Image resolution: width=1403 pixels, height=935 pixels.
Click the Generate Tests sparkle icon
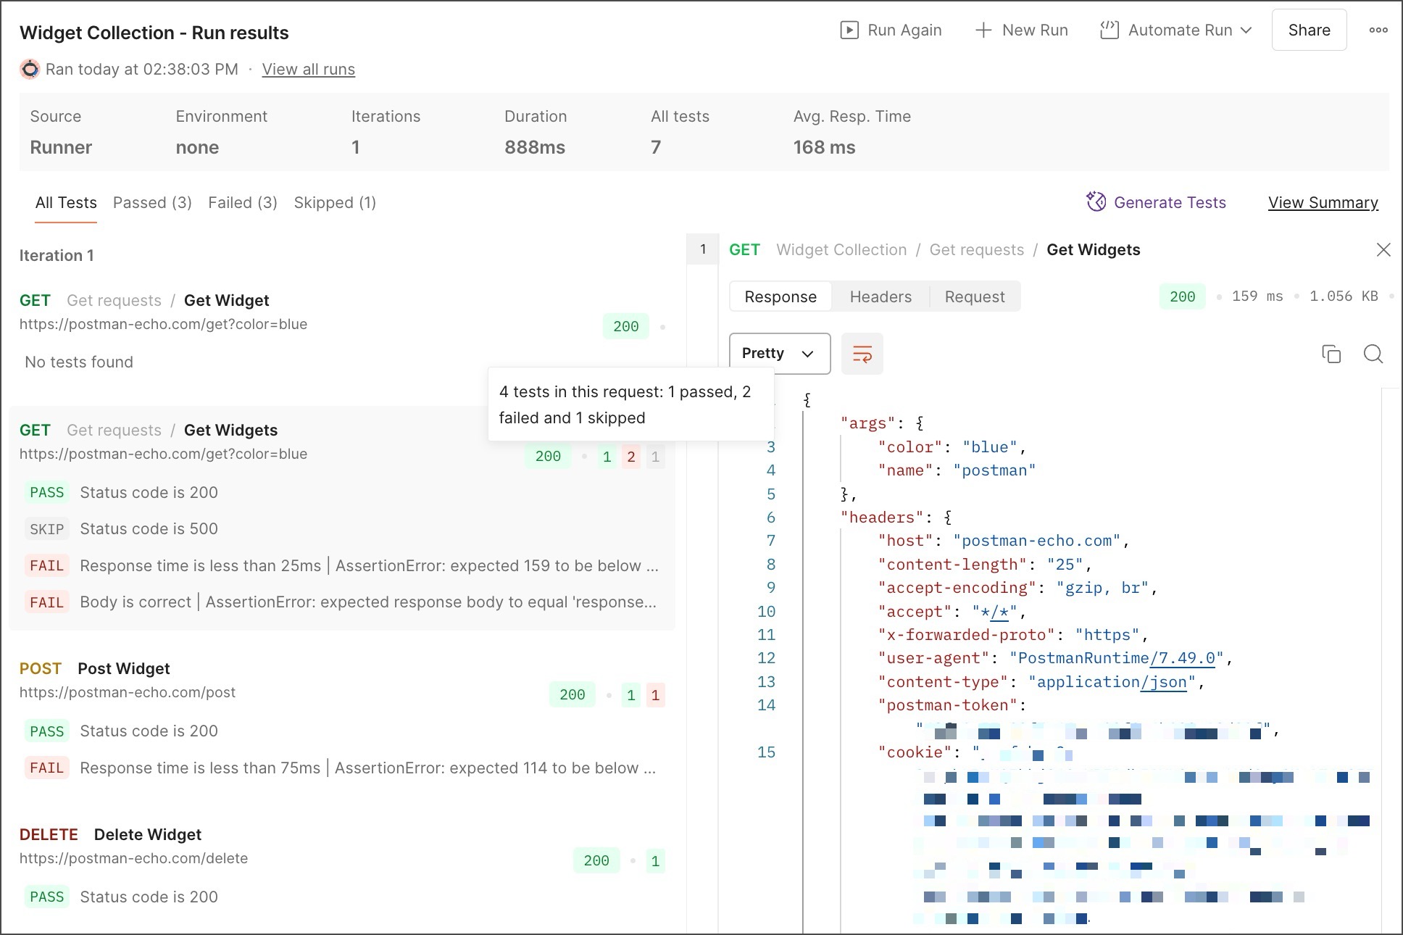[x=1096, y=201]
